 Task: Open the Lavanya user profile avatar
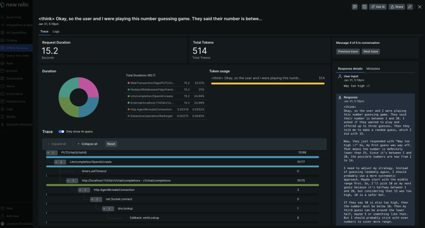2,224
